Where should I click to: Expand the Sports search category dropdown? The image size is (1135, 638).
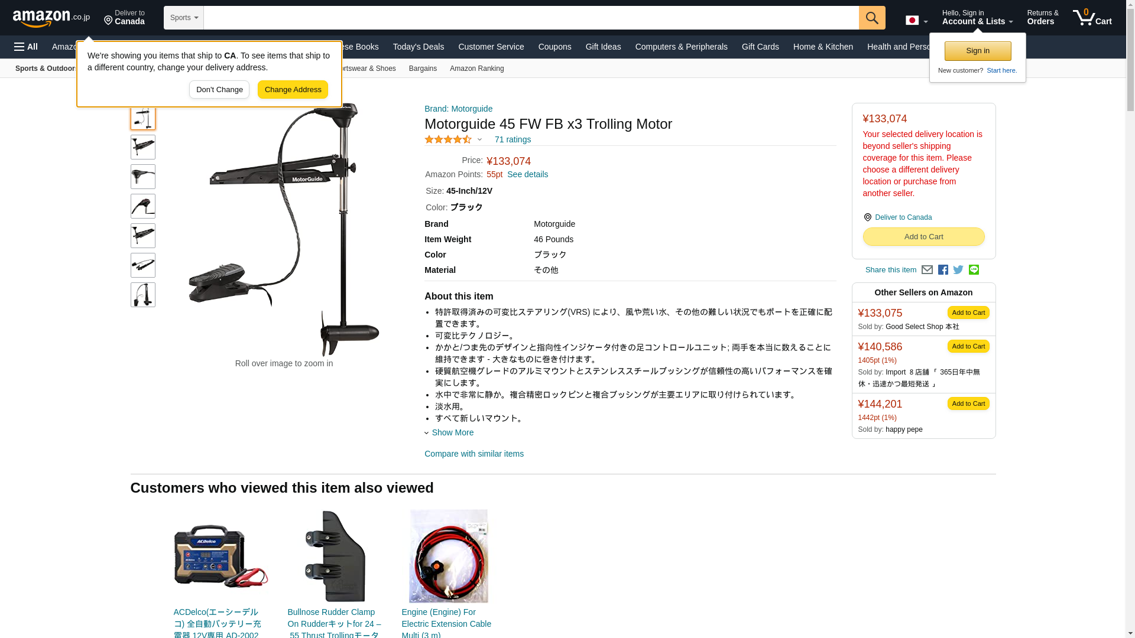184,18
